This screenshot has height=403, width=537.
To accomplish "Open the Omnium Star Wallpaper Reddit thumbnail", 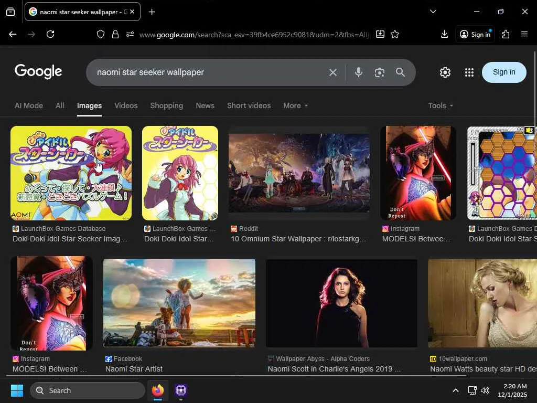I will tap(299, 173).
